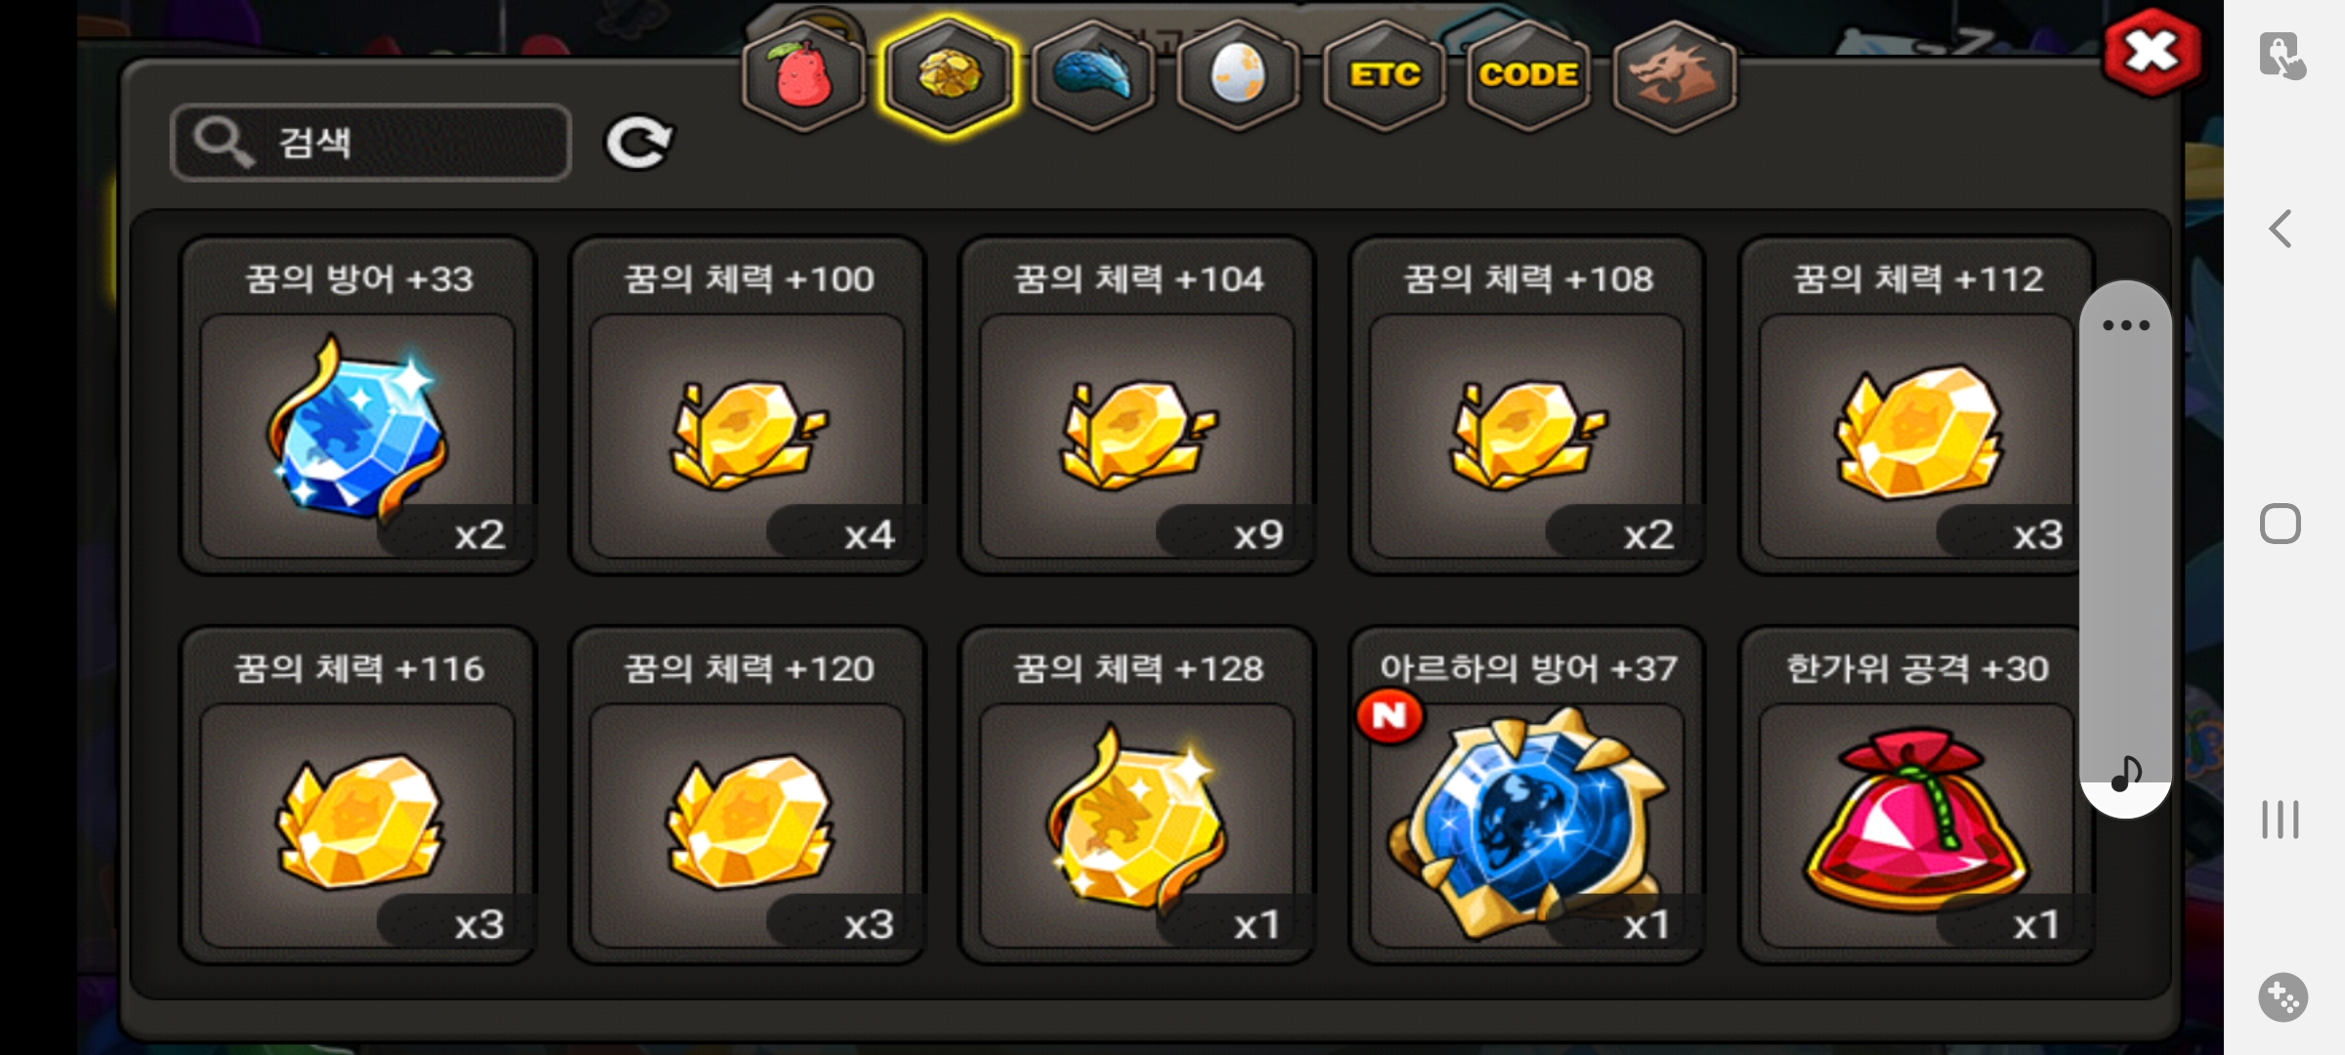Choose the 꿈의 체력 +104 gem x9
2345x1055 pixels.
pyautogui.click(x=1137, y=405)
